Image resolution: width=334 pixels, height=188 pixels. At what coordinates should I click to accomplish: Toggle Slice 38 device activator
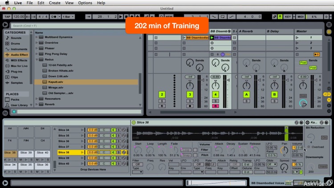[134, 123]
